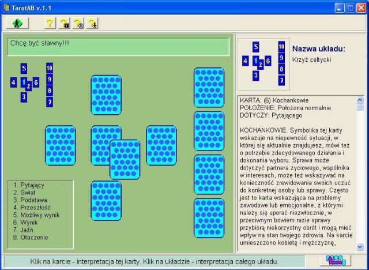
Task: Click box 6 in the Nazwa układu diagram
Action: (x=268, y=61)
